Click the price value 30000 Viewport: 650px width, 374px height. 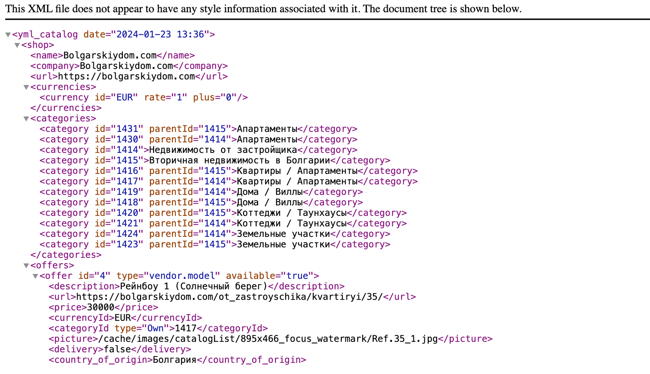101,307
